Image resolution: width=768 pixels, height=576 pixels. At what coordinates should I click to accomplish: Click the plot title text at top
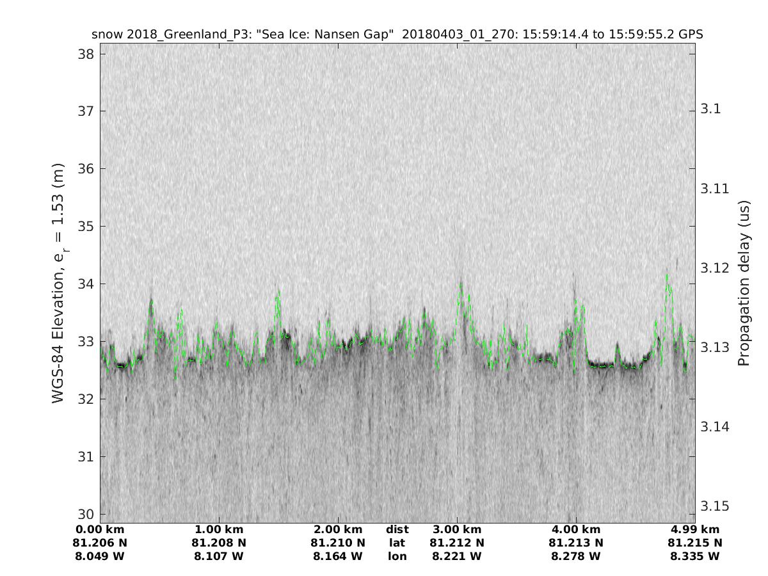397,35
